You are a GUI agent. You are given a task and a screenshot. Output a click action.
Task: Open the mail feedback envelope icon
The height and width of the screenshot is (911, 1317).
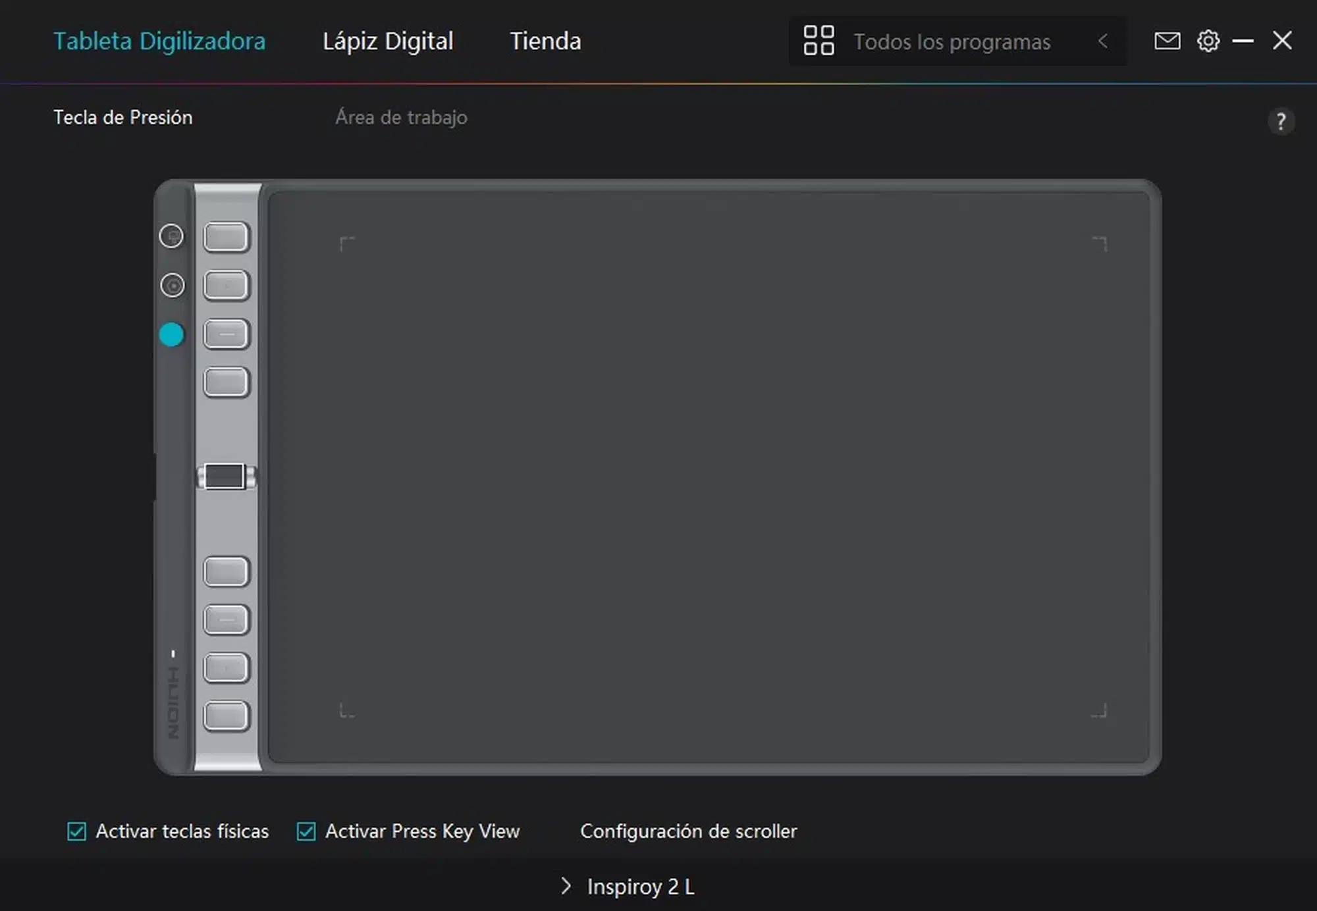point(1167,41)
